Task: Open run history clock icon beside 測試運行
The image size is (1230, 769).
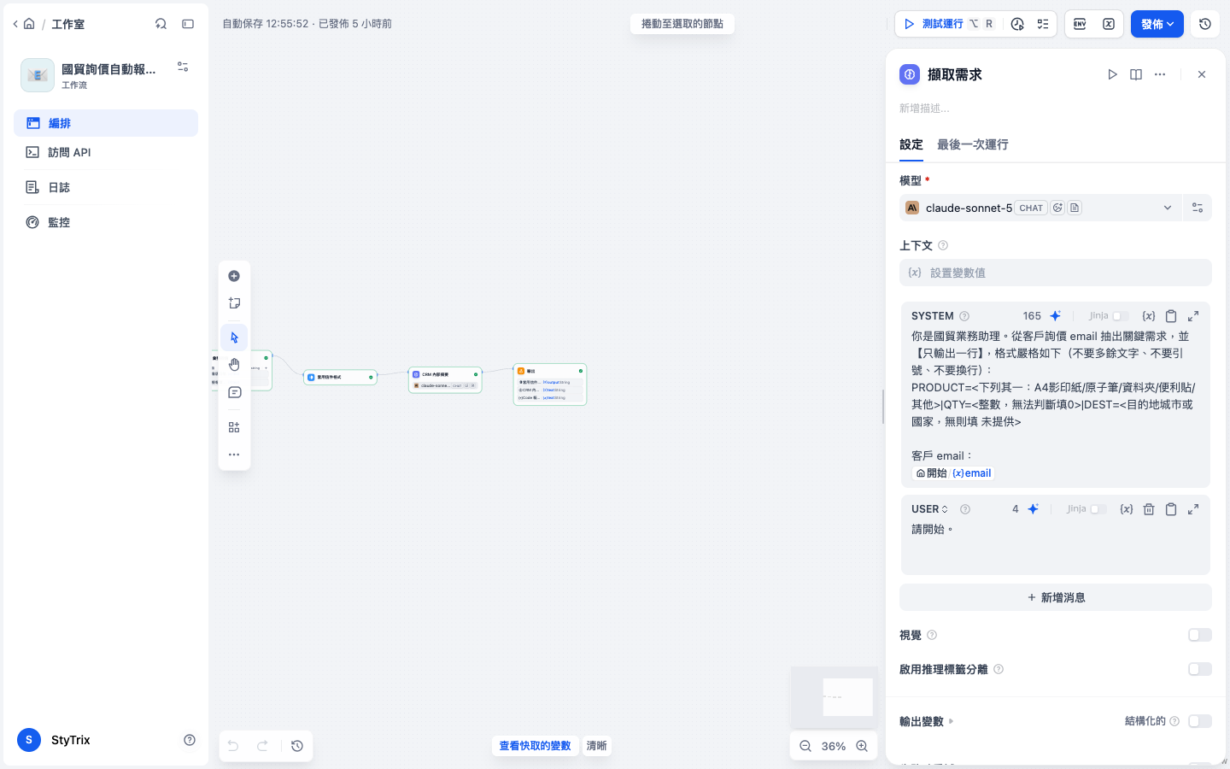Action: click(x=1017, y=24)
